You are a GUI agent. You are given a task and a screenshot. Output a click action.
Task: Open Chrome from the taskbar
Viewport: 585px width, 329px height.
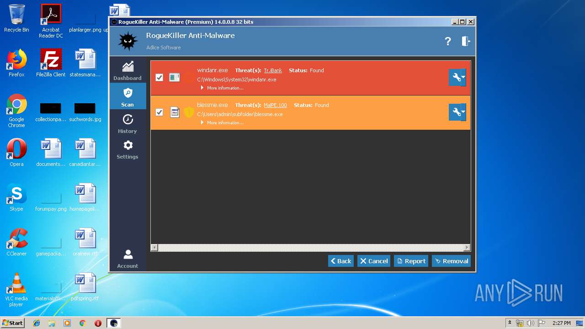[82, 323]
